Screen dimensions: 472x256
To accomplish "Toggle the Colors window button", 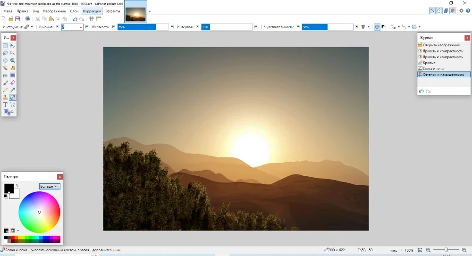I will click(453, 10).
